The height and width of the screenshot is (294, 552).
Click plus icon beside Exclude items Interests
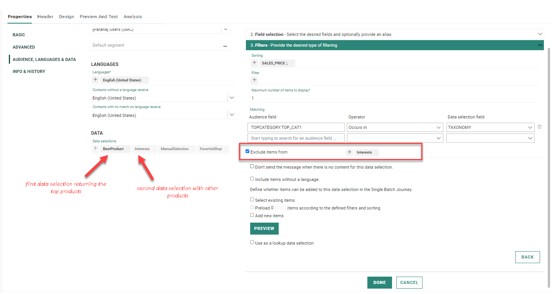point(350,152)
